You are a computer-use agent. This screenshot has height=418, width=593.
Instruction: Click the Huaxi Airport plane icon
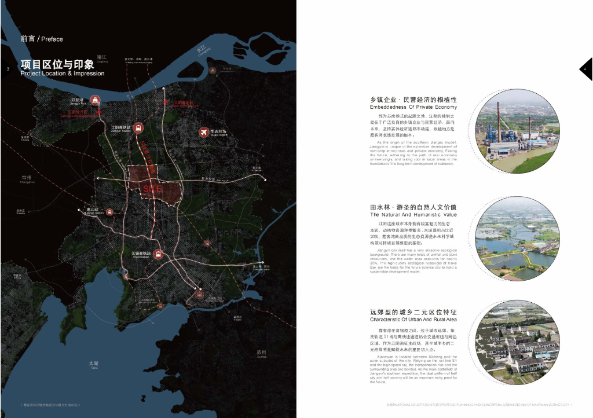tap(204, 132)
